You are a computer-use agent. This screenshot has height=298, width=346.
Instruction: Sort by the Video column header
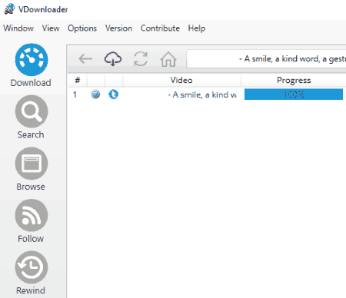click(x=181, y=80)
